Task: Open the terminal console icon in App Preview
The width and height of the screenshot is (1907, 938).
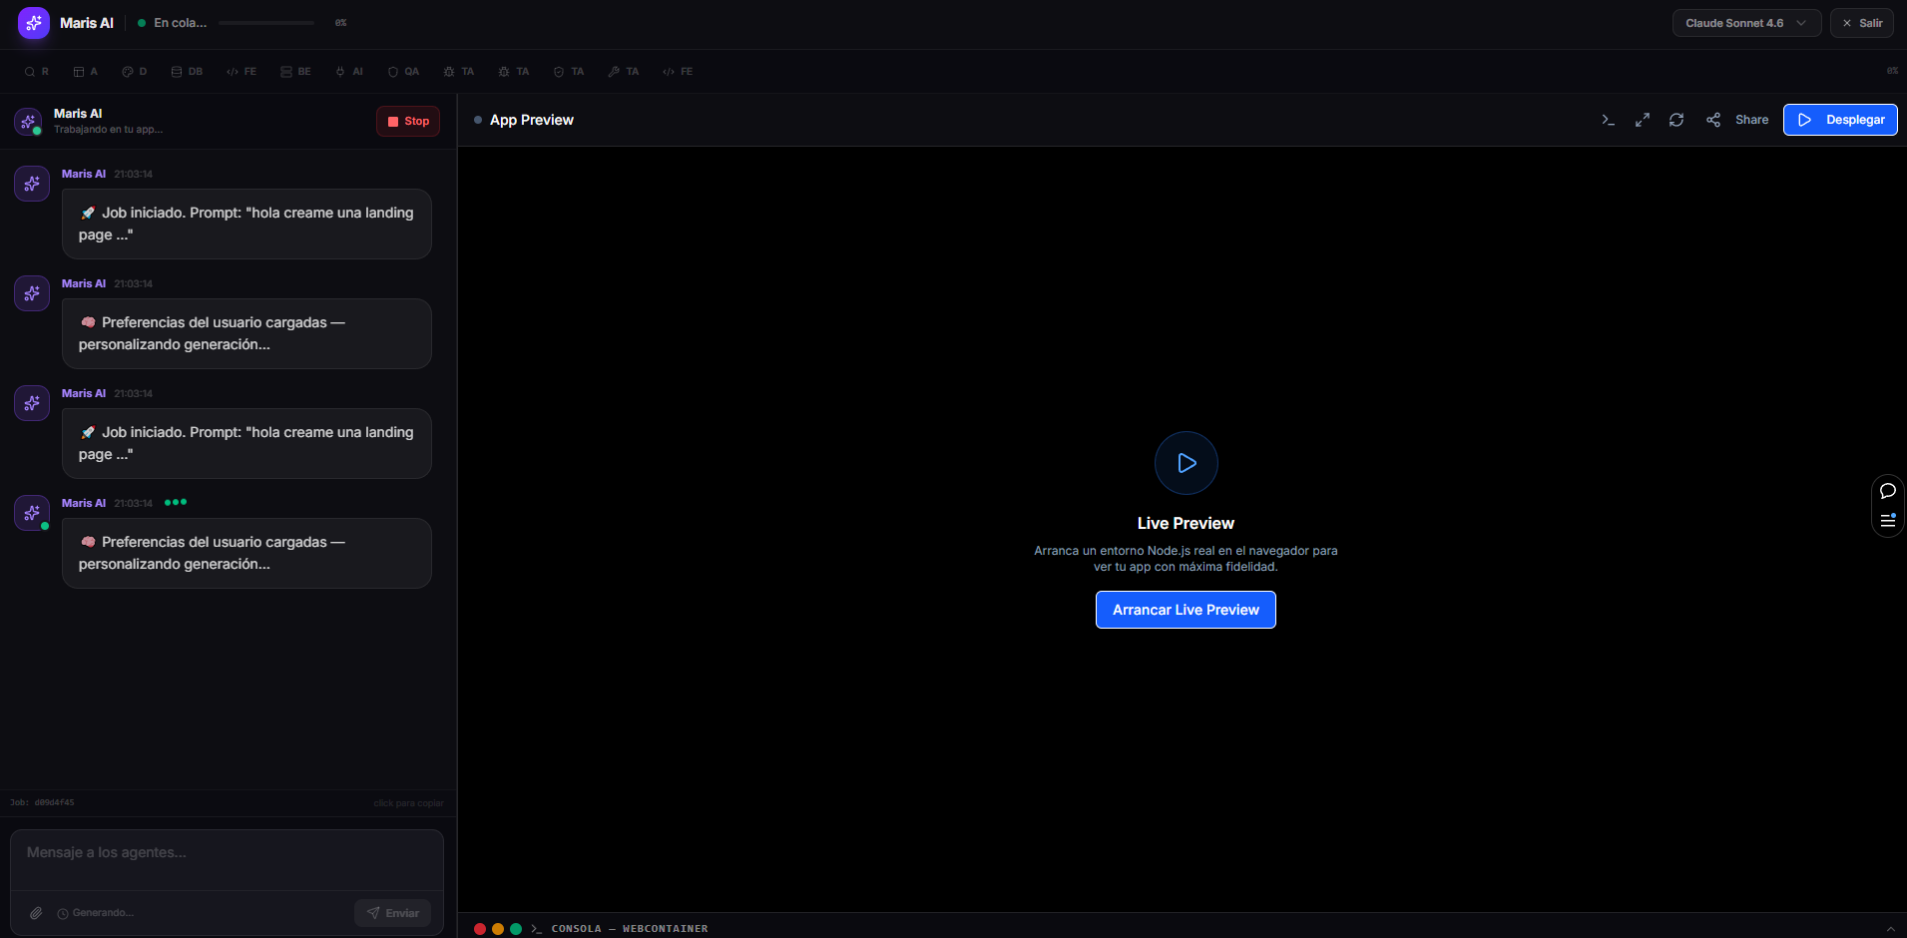Action: pos(1608,120)
